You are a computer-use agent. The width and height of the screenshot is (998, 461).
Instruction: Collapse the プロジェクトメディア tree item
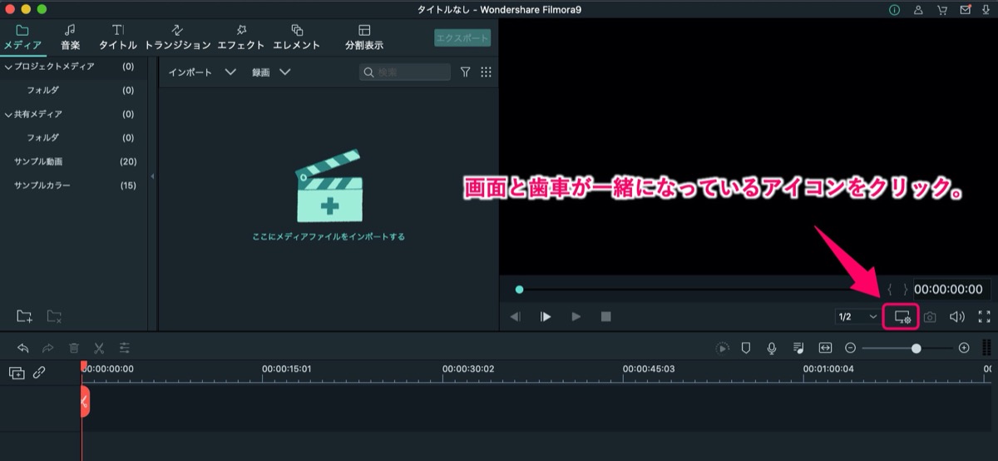pyautogui.click(x=8, y=66)
